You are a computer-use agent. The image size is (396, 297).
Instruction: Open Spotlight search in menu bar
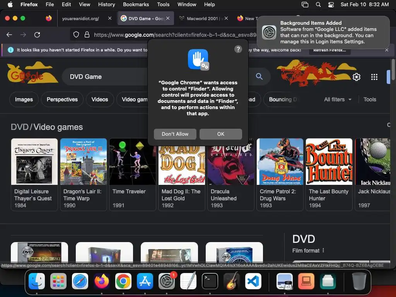coord(318,5)
